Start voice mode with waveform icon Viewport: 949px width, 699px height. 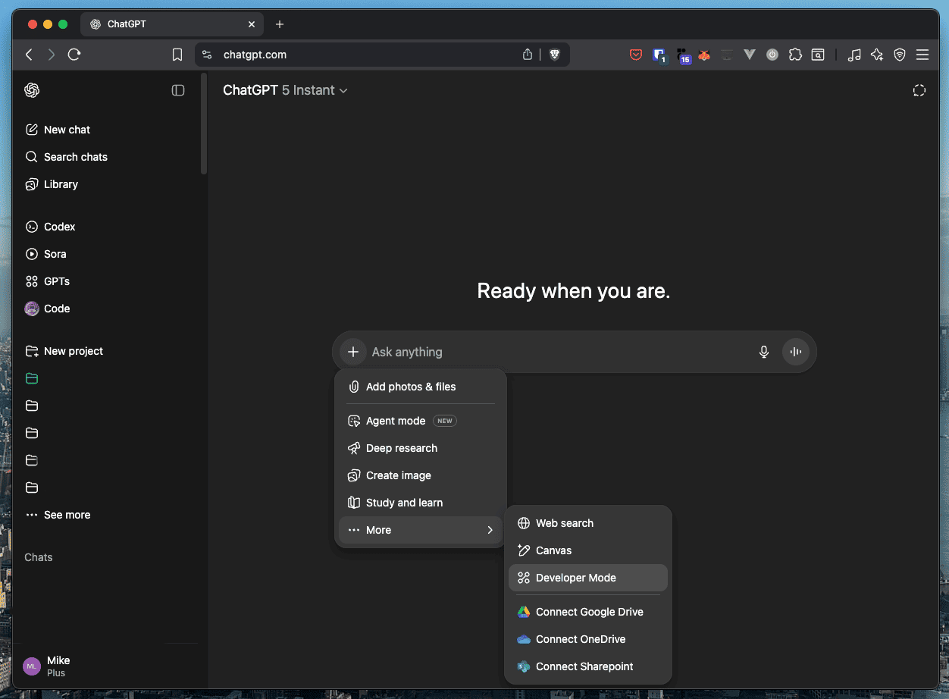point(796,352)
